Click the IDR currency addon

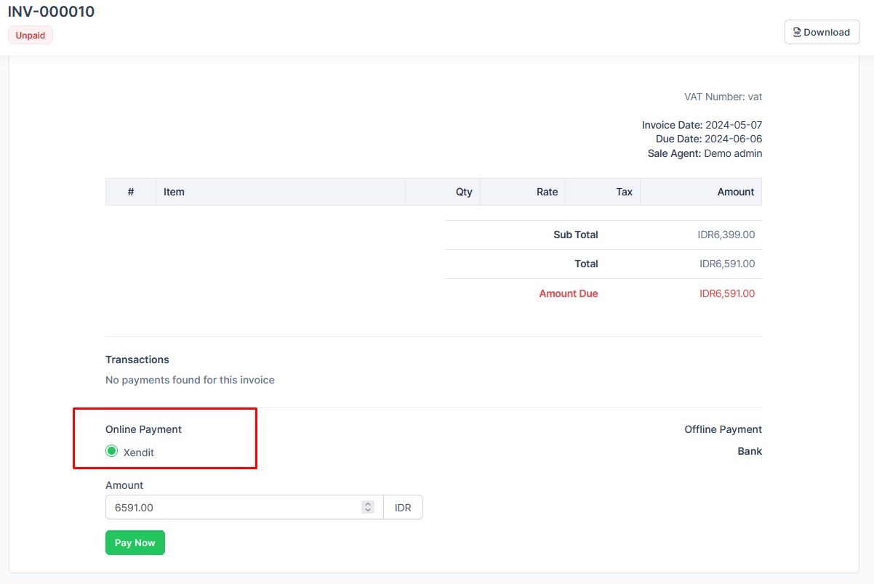403,508
